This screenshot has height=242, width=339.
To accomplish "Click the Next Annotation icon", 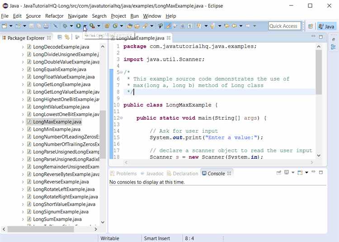I will click(199, 26).
